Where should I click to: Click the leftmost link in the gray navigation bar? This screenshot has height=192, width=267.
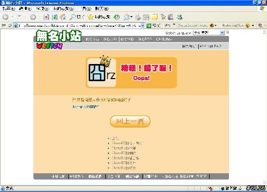click(92, 39)
